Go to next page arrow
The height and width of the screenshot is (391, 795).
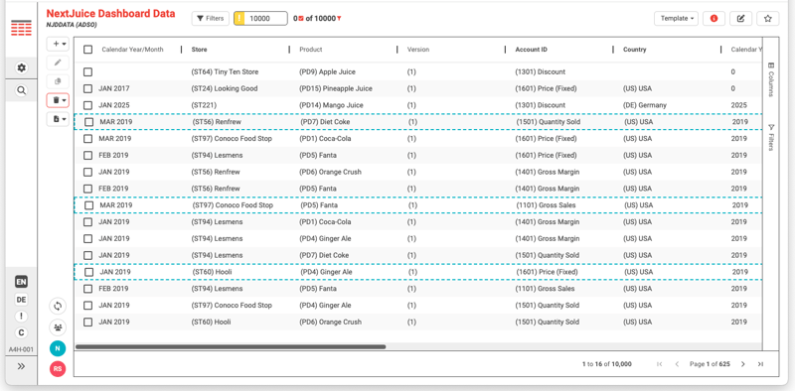point(742,364)
